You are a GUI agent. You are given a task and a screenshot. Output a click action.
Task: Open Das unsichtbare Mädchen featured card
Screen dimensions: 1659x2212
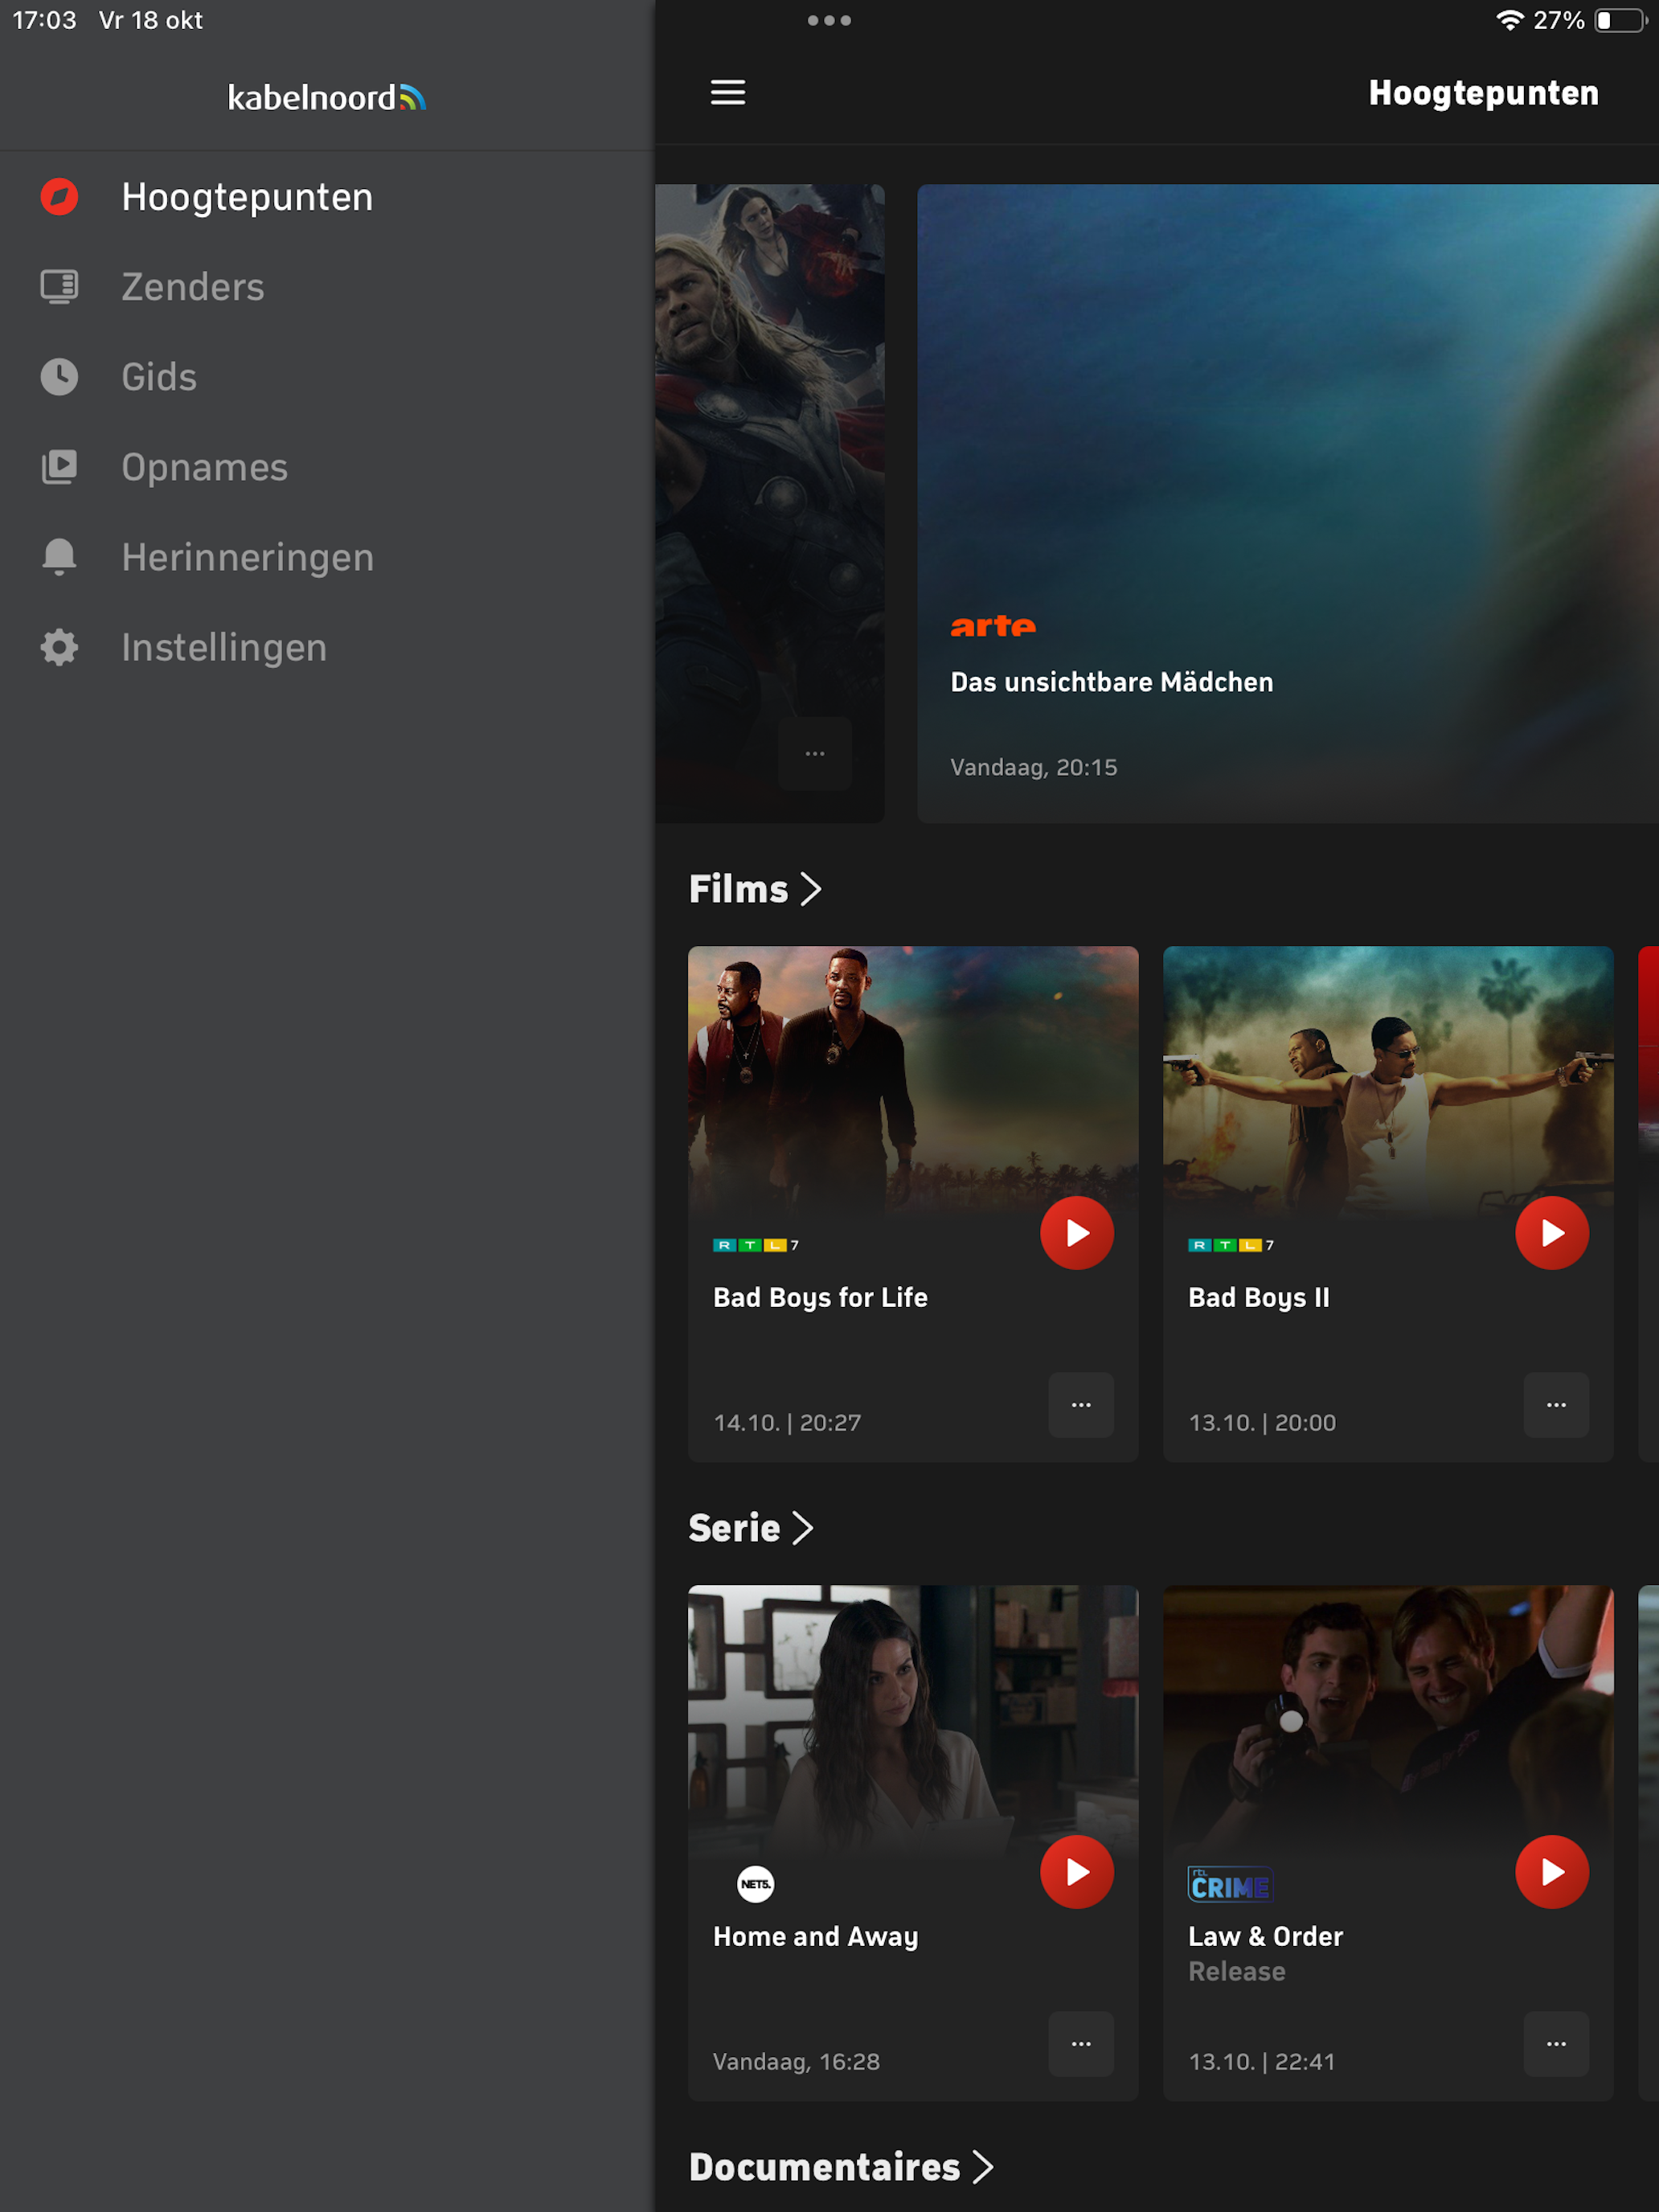point(1288,503)
